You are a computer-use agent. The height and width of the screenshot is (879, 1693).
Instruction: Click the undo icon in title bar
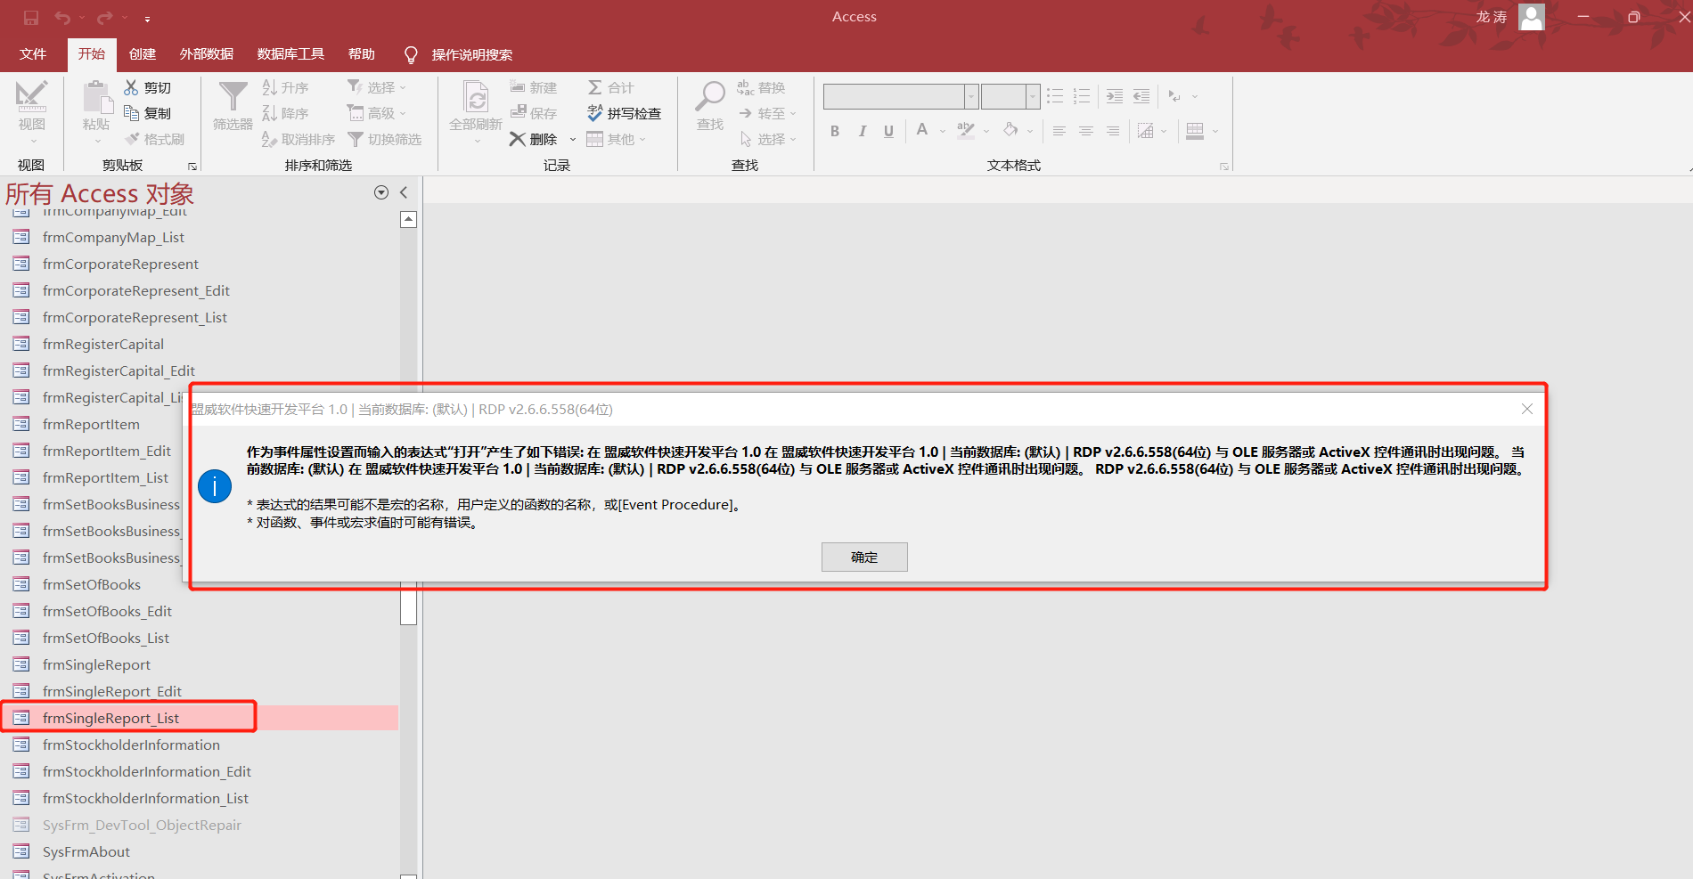pyautogui.click(x=62, y=18)
